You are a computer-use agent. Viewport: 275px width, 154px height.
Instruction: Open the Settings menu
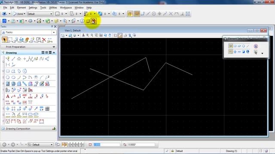tap(33, 8)
